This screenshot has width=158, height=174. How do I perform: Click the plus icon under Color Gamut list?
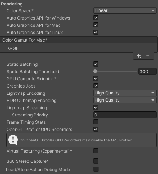tap(139, 56)
